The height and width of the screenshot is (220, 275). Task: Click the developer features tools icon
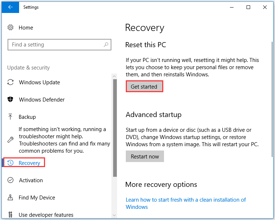coord(10,215)
